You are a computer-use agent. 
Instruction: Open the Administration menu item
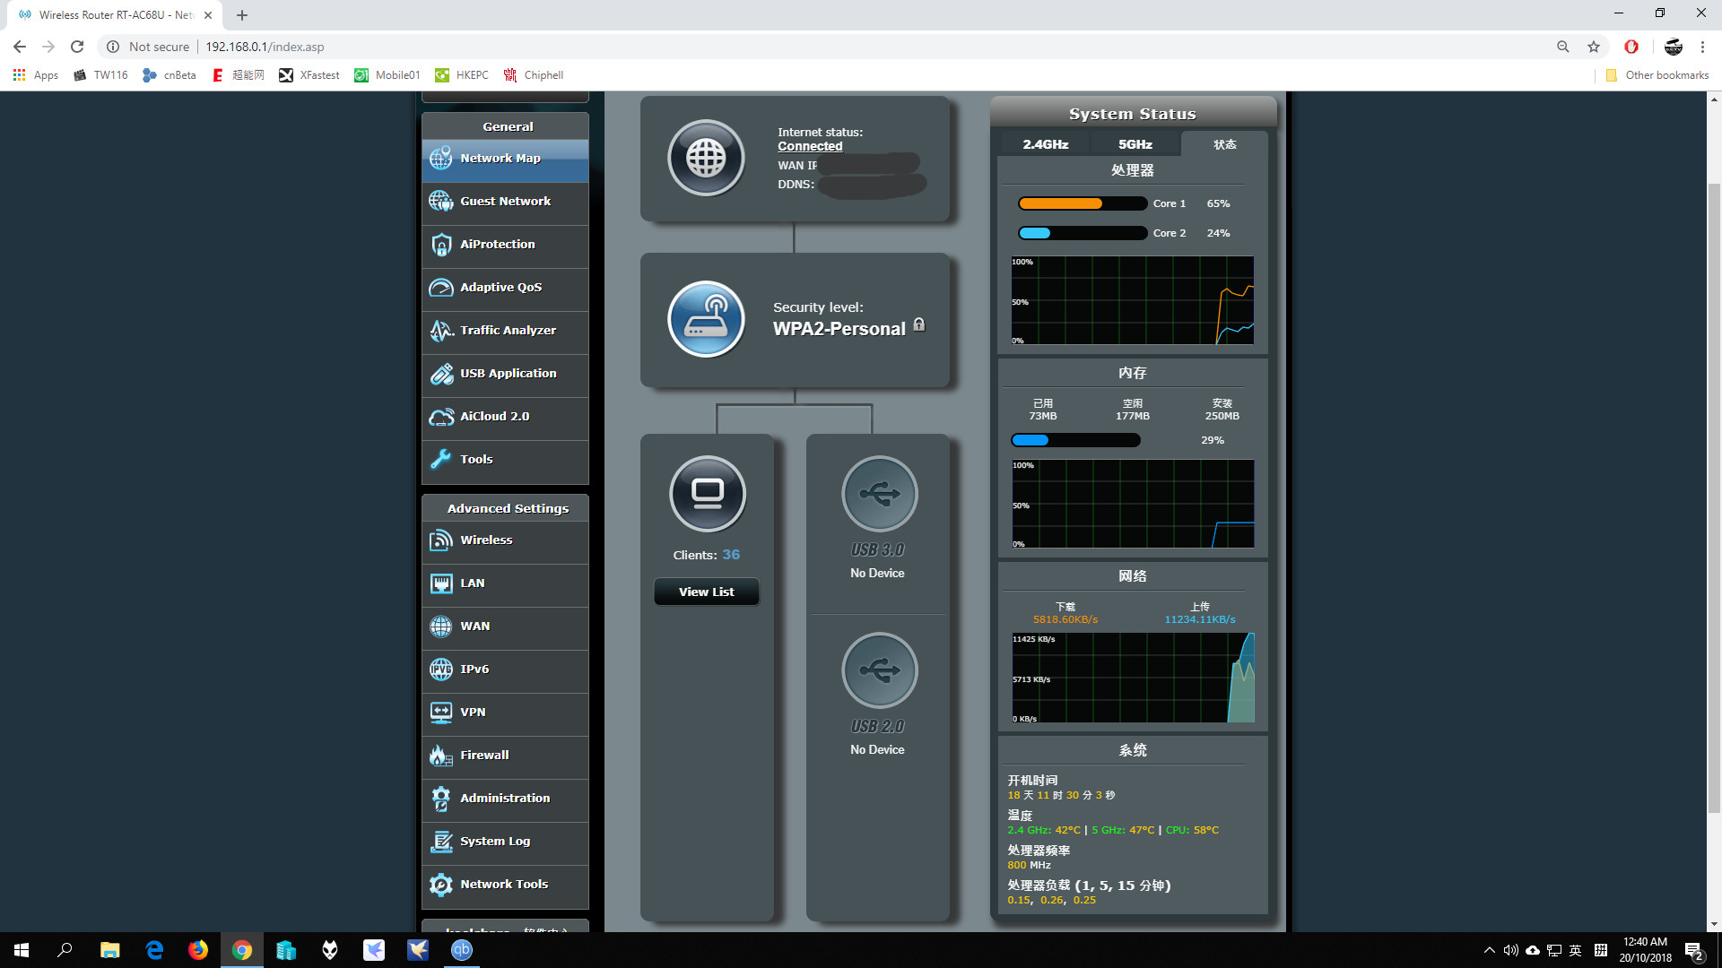pyautogui.click(x=505, y=799)
